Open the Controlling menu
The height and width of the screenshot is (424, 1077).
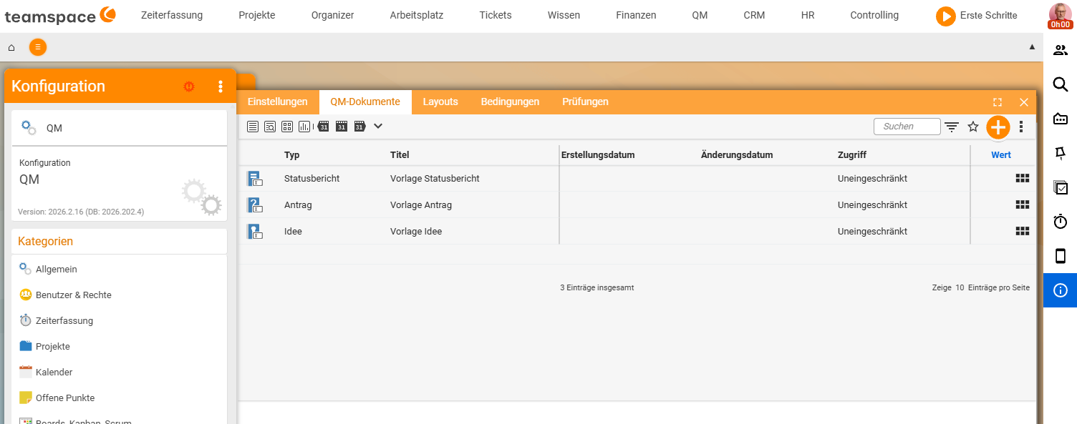pyautogui.click(x=874, y=15)
